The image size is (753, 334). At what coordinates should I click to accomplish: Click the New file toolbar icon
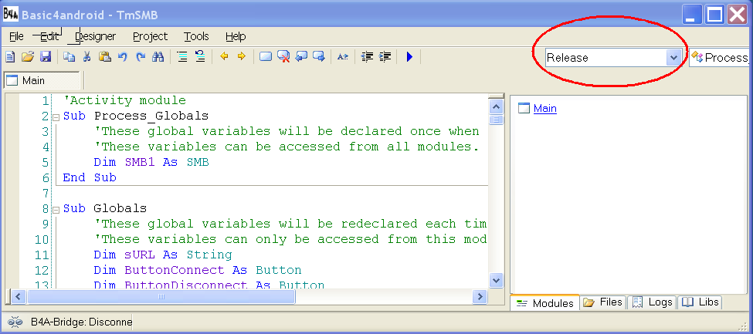[10, 57]
